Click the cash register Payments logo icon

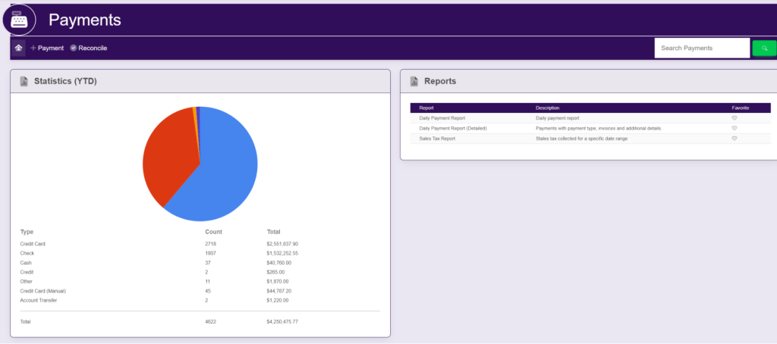click(x=19, y=20)
